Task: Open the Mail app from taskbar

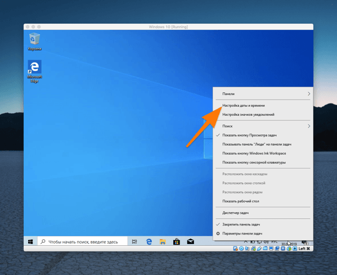Action: [x=190, y=242]
